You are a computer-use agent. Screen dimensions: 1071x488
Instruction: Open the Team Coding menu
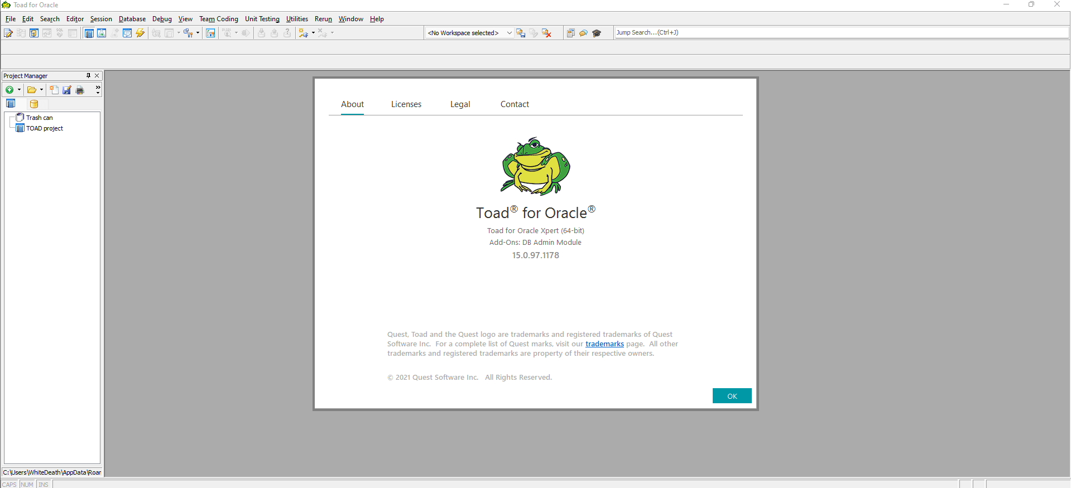click(x=219, y=19)
